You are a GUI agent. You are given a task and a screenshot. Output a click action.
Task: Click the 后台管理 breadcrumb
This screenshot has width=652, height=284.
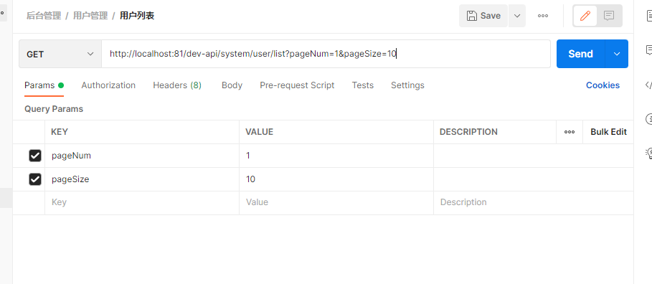[44, 16]
